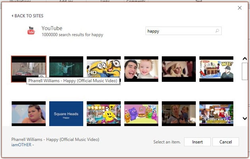This screenshot has height=159, width=250.
Task: Click the '1000000 search results for happy' text
Action: [72, 35]
